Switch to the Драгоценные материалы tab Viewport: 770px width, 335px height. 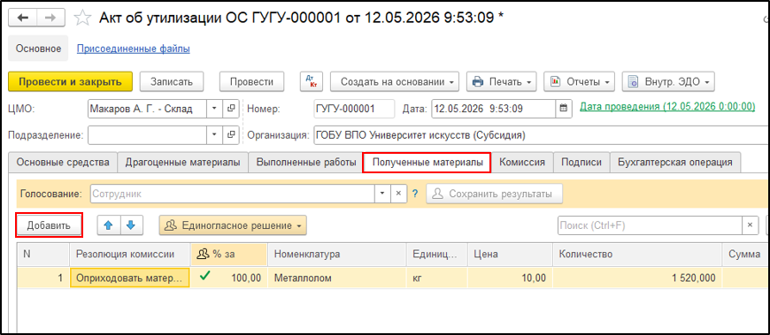(182, 163)
